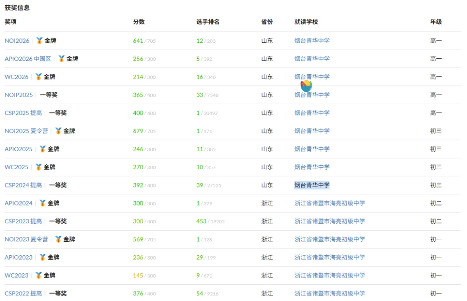Screen dimensions: 467x301
Task: Open 烟台青华中学 school link in NOIP2025 row
Action: [x=312, y=95]
